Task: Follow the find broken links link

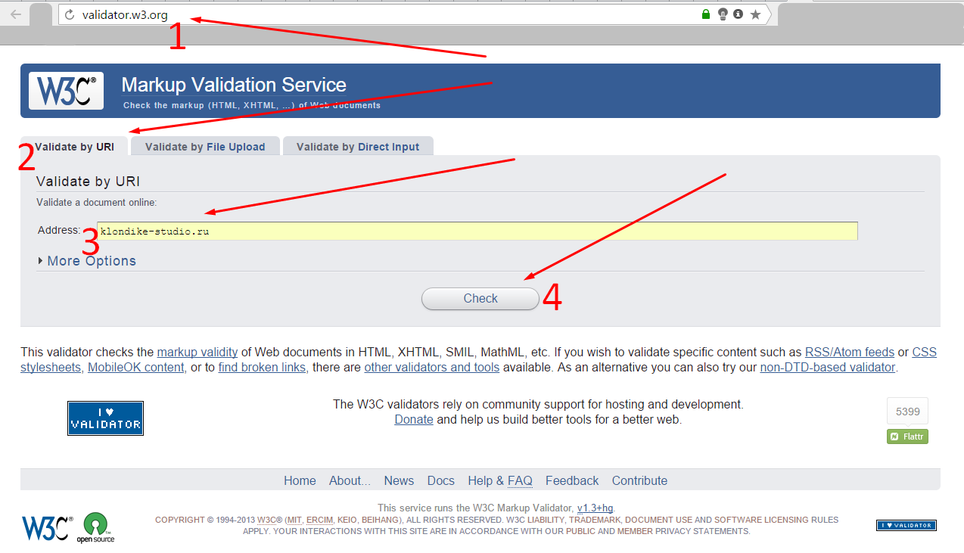Action: click(x=262, y=367)
